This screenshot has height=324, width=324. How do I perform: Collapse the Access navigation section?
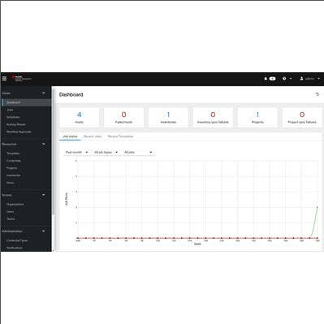point(44,195)
